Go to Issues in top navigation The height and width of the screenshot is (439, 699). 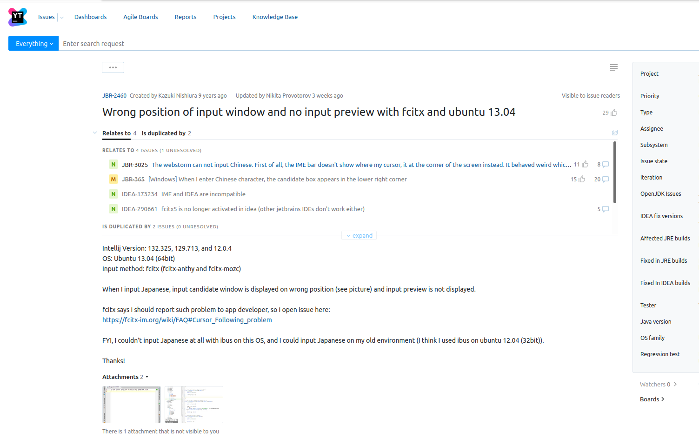(47, 17)
